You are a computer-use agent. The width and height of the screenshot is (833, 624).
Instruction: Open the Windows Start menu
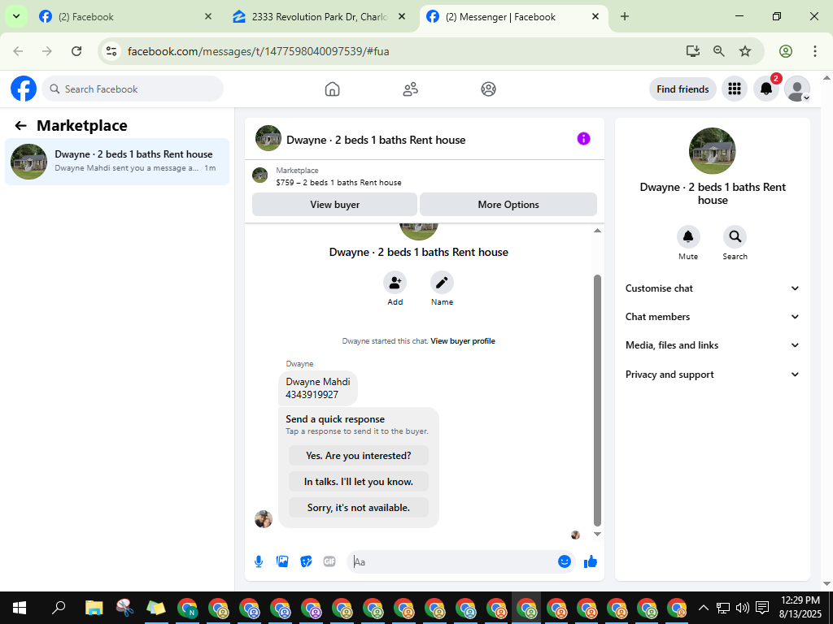point(20,608)
